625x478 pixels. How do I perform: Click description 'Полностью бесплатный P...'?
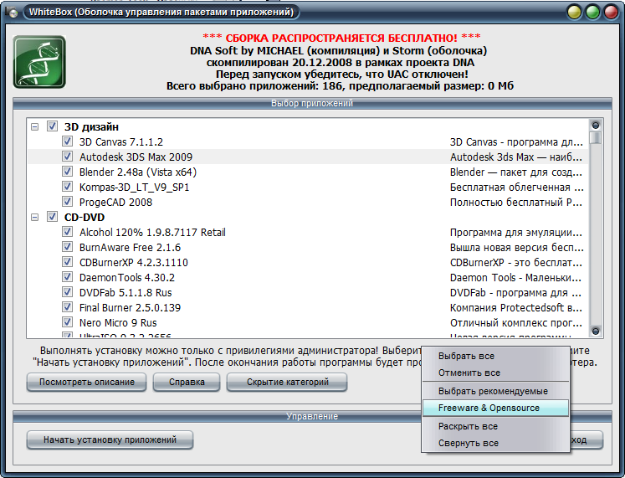coord(515,203)
